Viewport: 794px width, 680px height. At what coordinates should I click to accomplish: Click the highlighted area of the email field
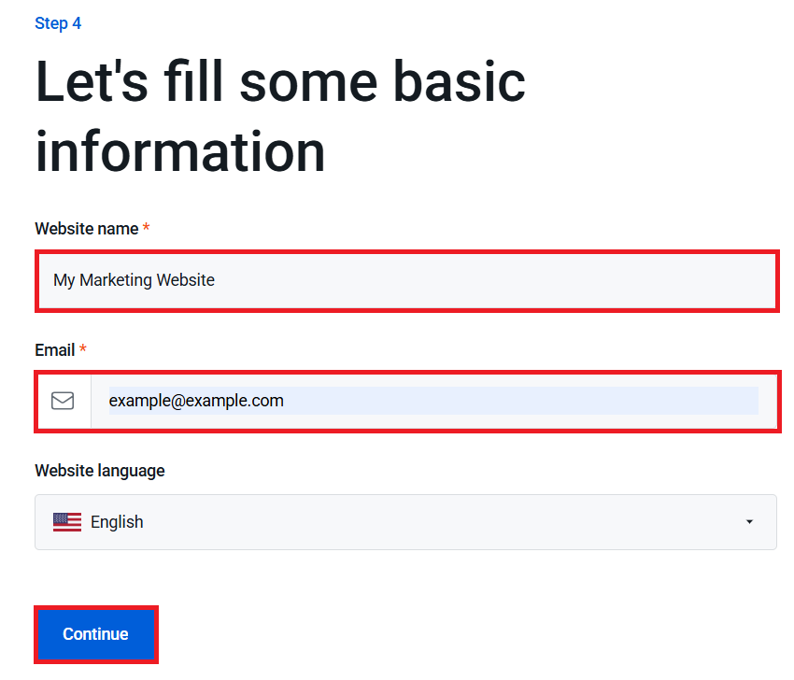point(560,401)
